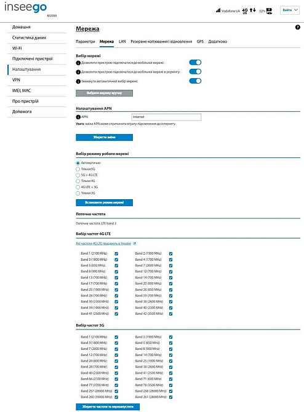Show info for automatic network selection
Screen dimensions: 304x412
click(x=78, y=81)
